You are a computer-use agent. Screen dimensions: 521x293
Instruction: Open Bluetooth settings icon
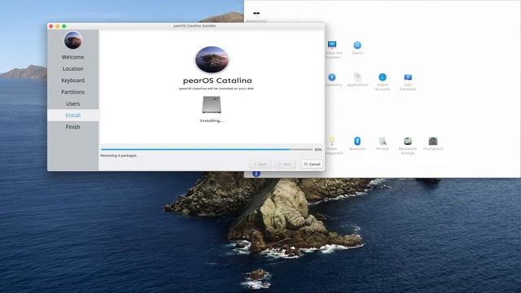point(357,141)
